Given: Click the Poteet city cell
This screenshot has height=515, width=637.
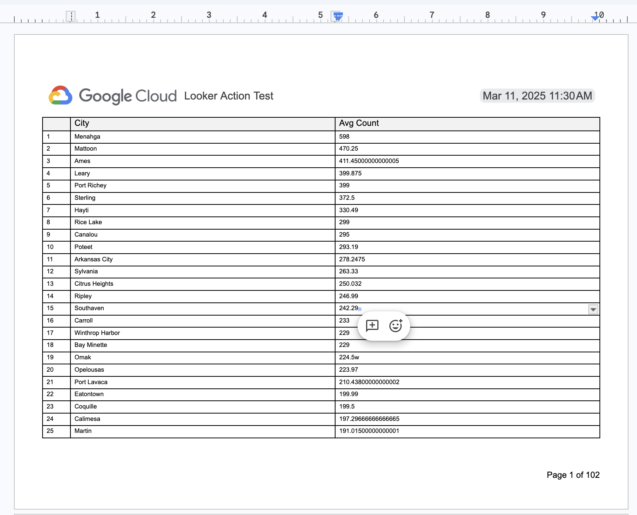Looking at the screenshot, I should pyautogui.click(x=202, y=247).
